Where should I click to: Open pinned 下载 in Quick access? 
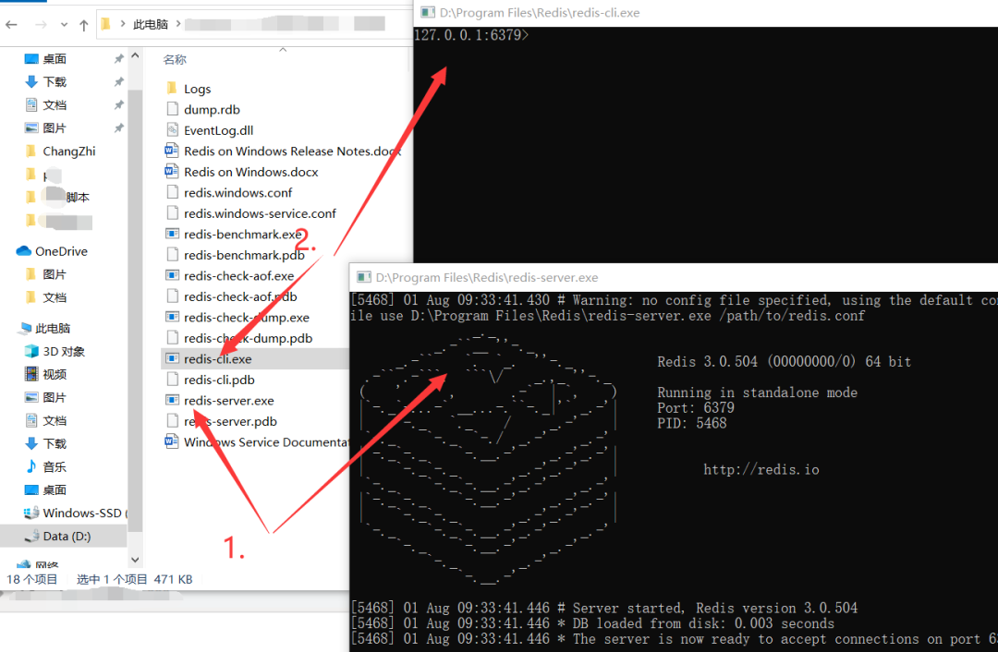pos(55,81)
